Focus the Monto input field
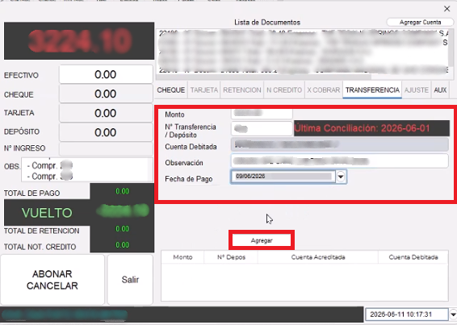457x325 pixels. (262, 113)
